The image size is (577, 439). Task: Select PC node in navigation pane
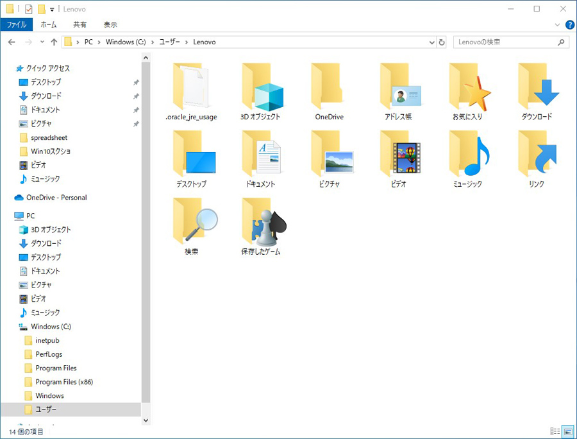point(30,216)
